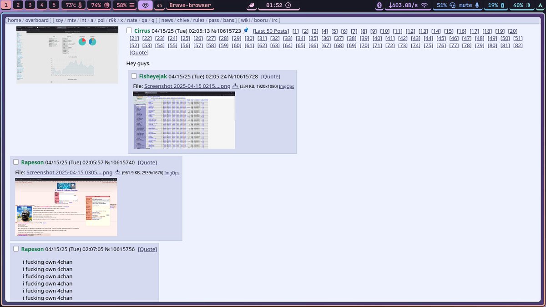Open Rapeson's Screenshot 2025-04-15 0305 file link

pyautogui.click(x=69, y=172)
